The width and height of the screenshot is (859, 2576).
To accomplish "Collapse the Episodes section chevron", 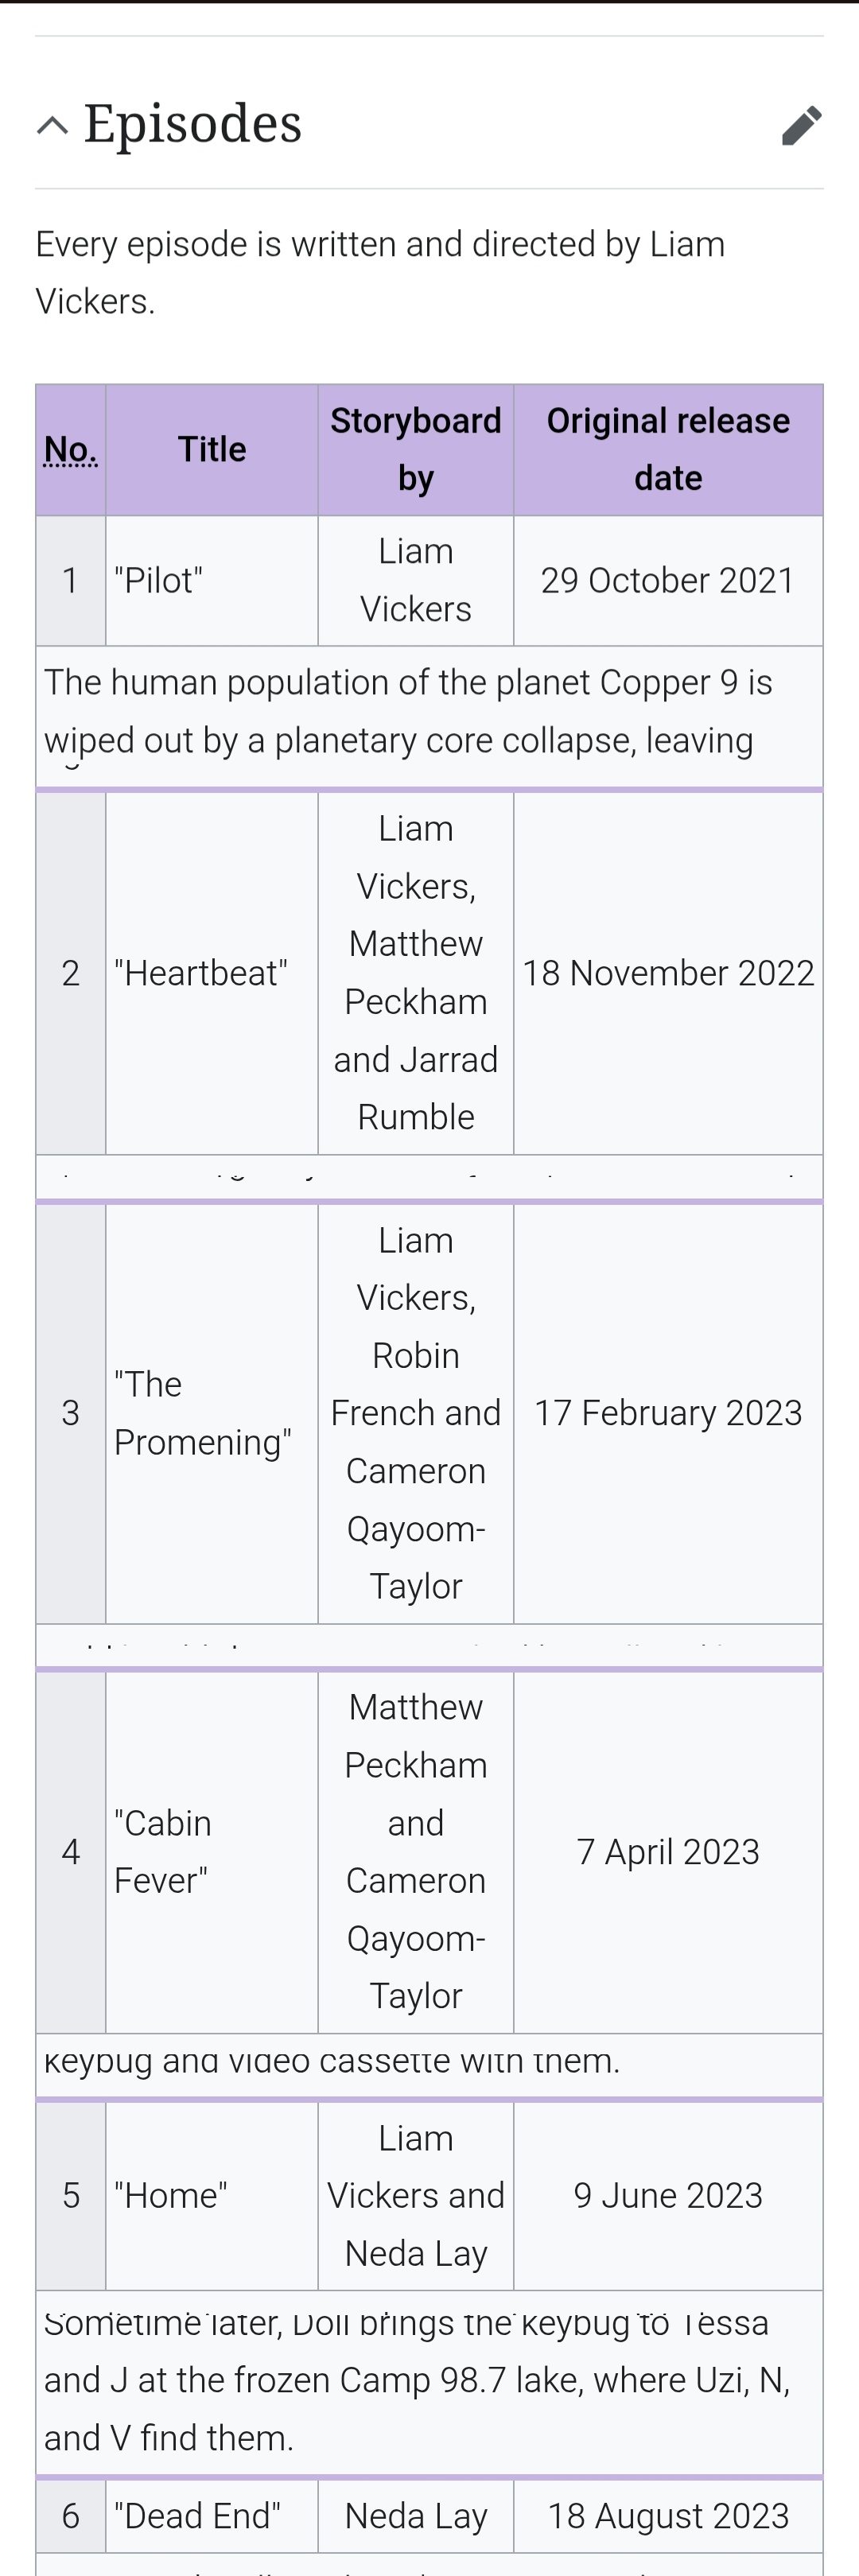I will 52,125.
